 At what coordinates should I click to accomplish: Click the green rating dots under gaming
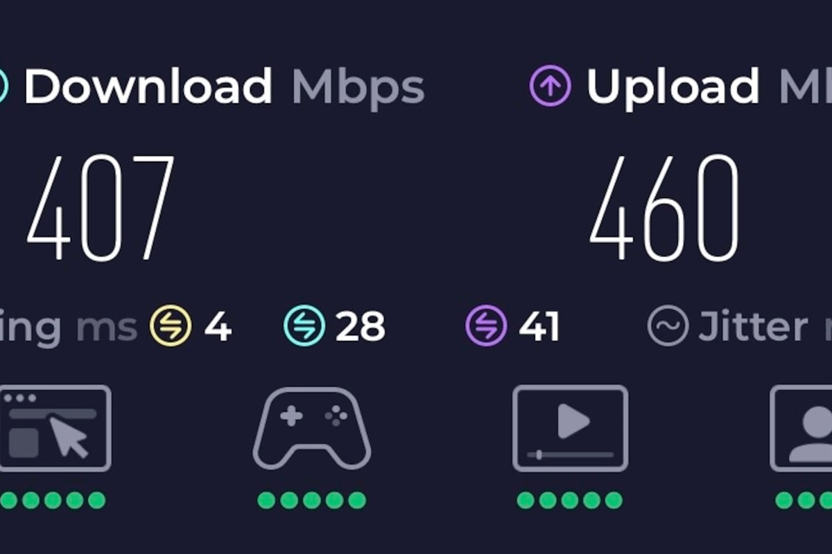pos(312,500)
